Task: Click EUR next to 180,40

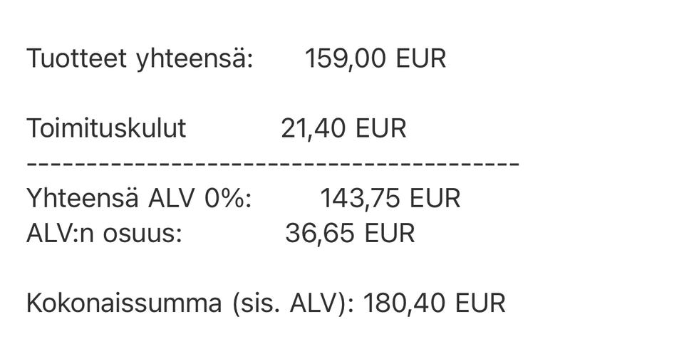Action: 480,303
